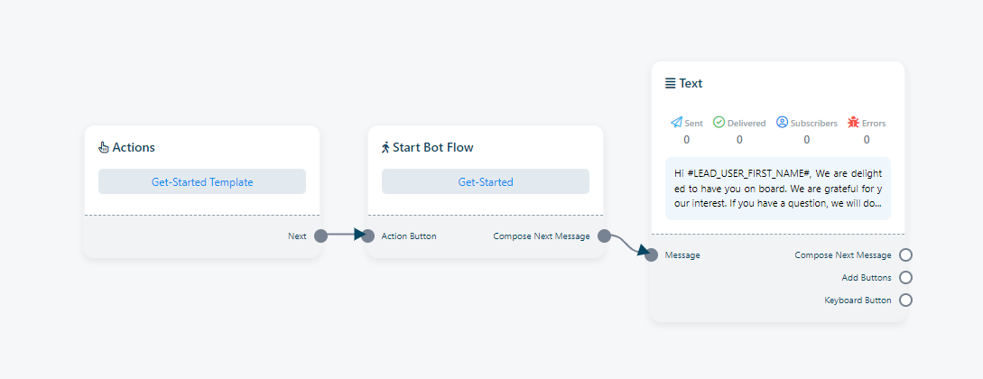Click the Message input connector on Text node
This screenshot has height=379, width=983.
(652, 255)
